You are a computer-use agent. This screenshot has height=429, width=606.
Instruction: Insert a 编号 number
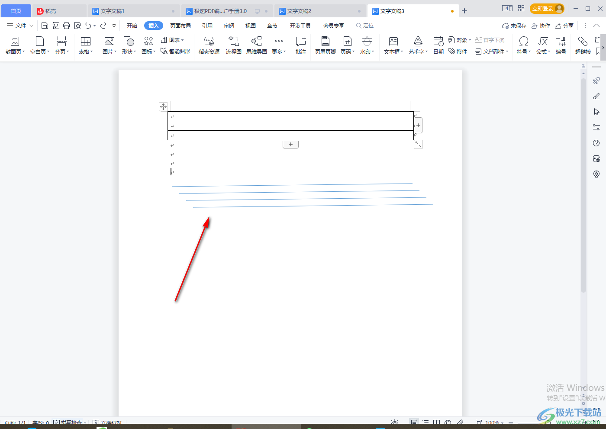pos(561,45)
